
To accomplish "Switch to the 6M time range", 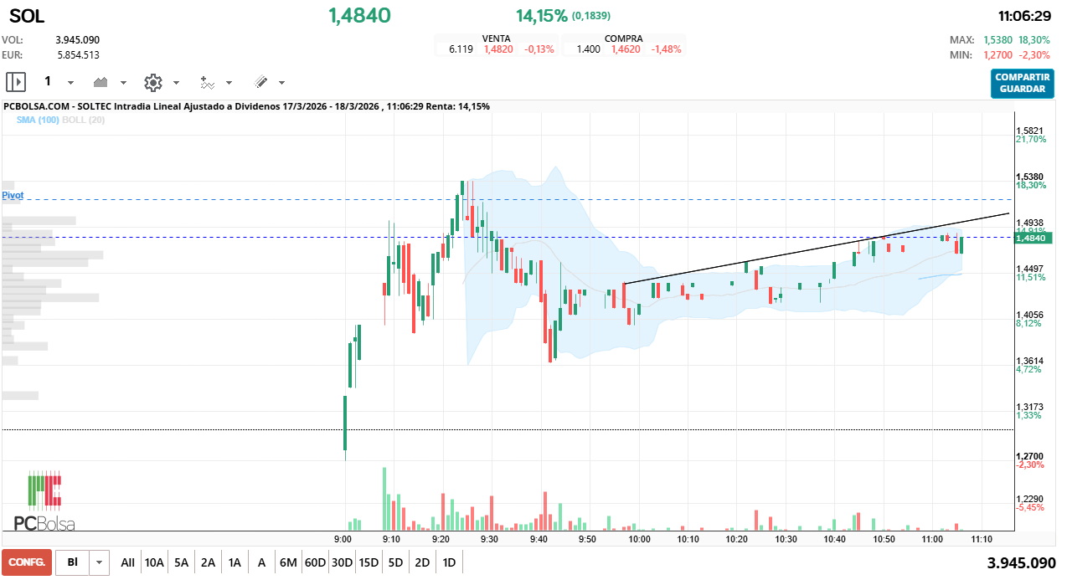I will [x=288, y=562].
